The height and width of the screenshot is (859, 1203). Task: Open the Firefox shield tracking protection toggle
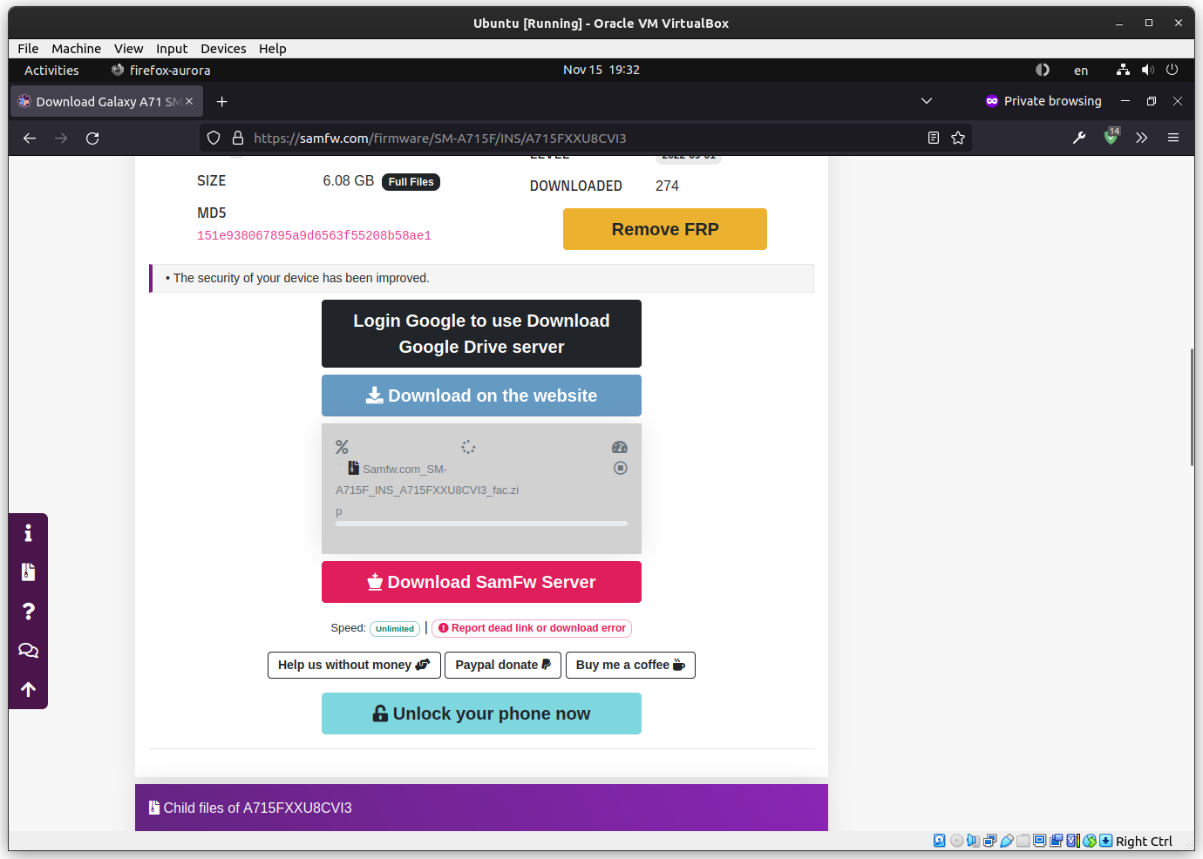click(x=213, y=138)
